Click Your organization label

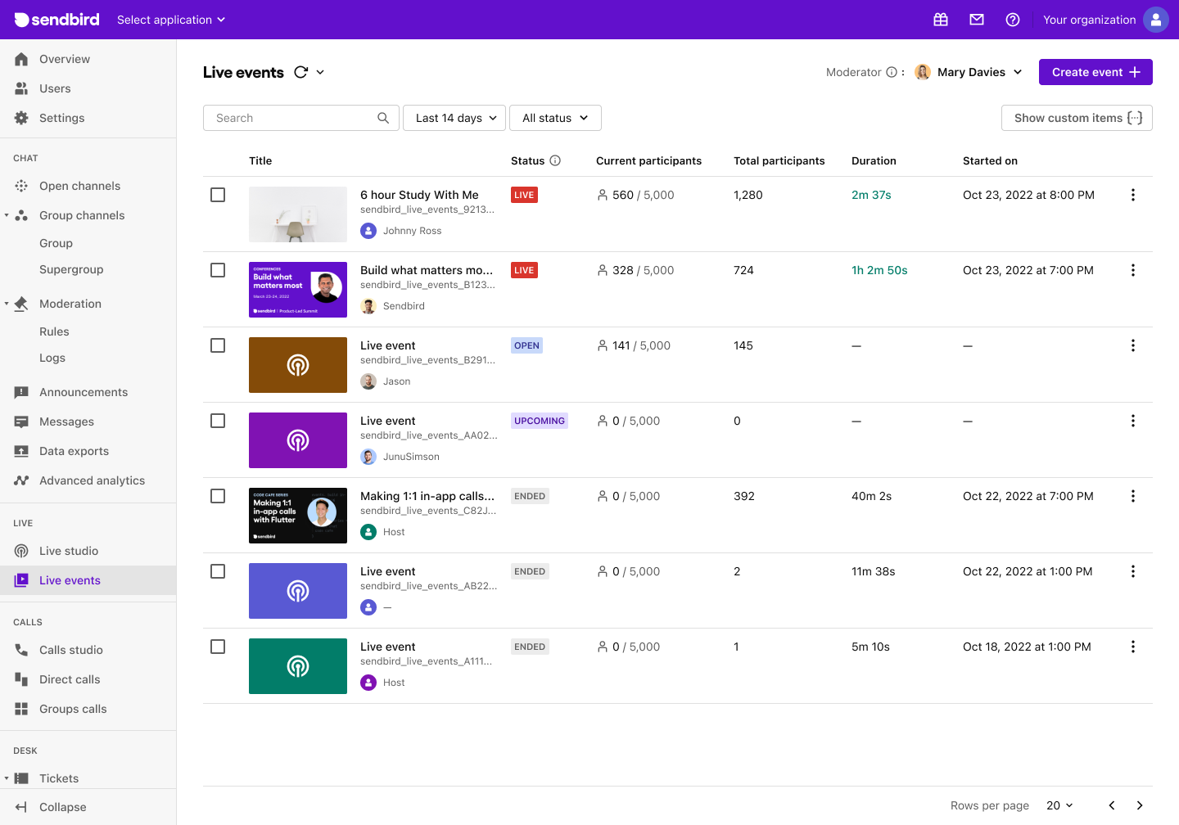1089,20
